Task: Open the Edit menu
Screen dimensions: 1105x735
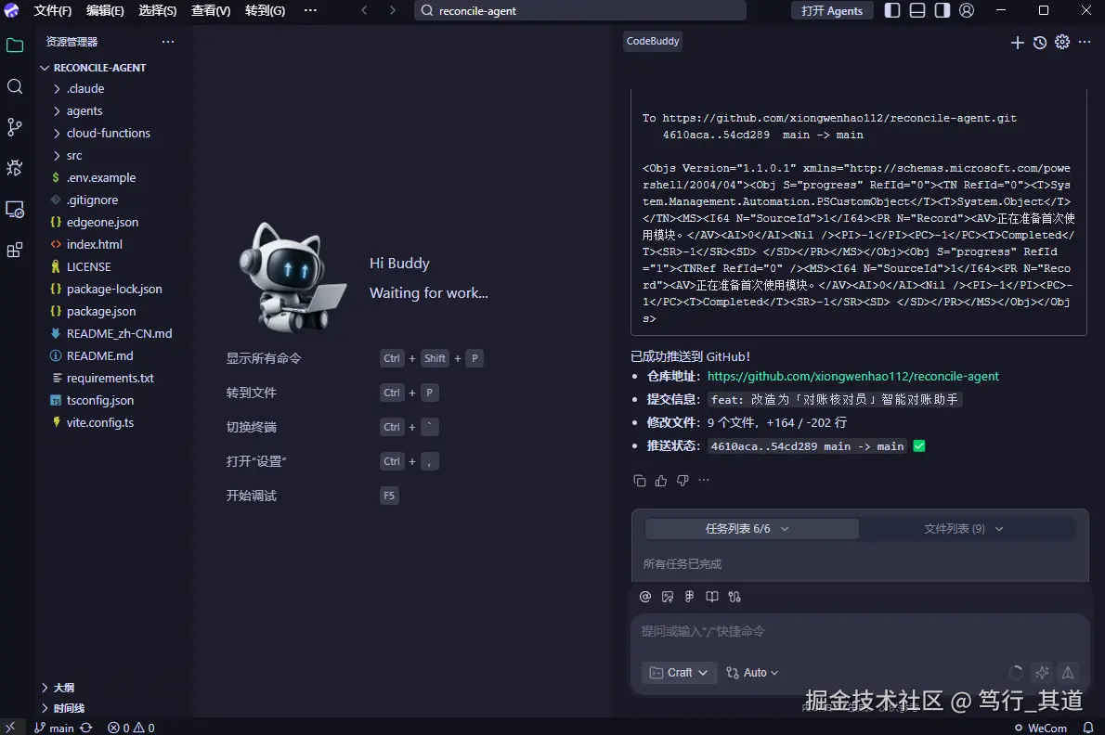Action: [x=105, y=10]
